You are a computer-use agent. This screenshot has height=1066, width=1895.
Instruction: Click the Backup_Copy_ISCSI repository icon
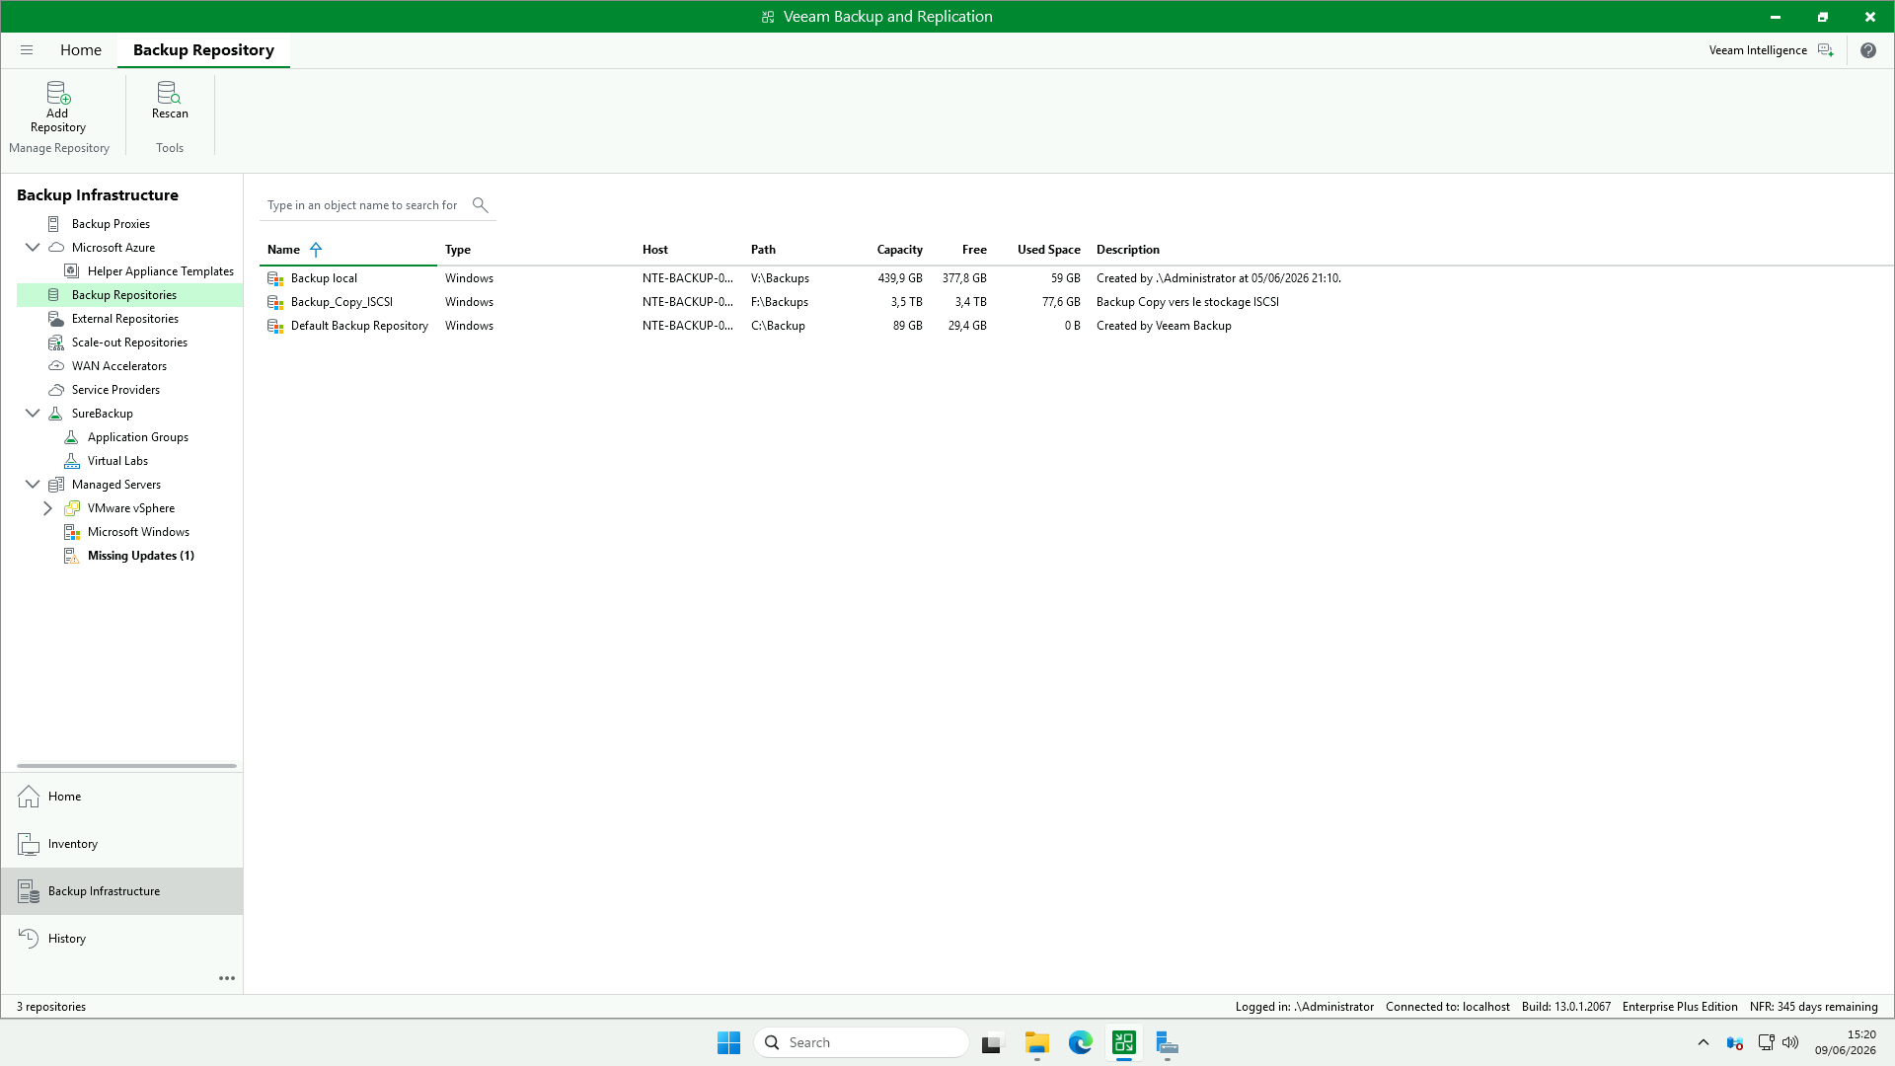click(275, 302)
